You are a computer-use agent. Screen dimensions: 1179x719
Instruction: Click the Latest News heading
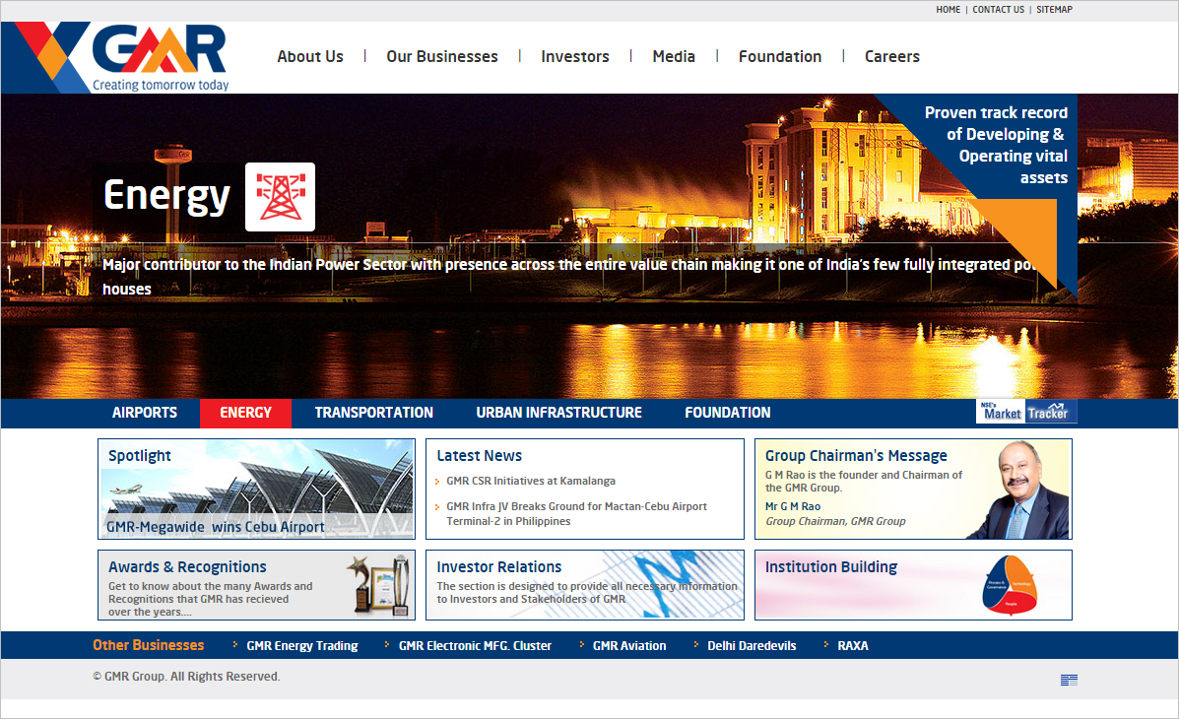point(479,456)
